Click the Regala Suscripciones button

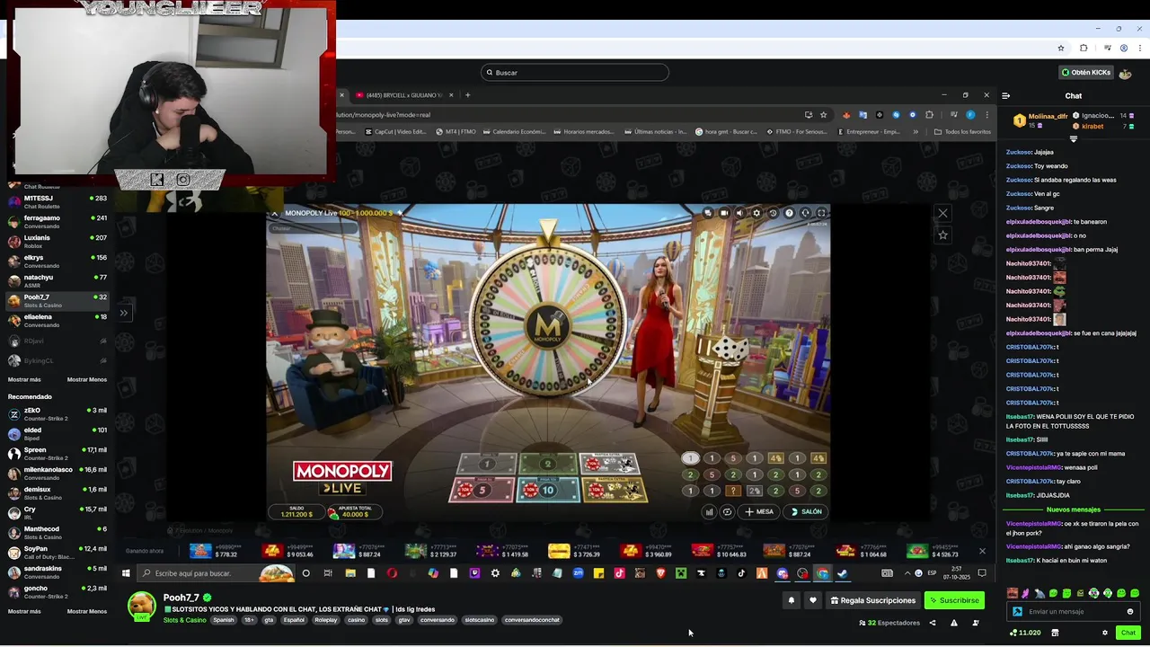pos(873,600)
